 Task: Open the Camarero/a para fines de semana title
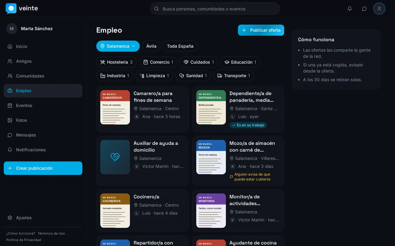[153, 97]
